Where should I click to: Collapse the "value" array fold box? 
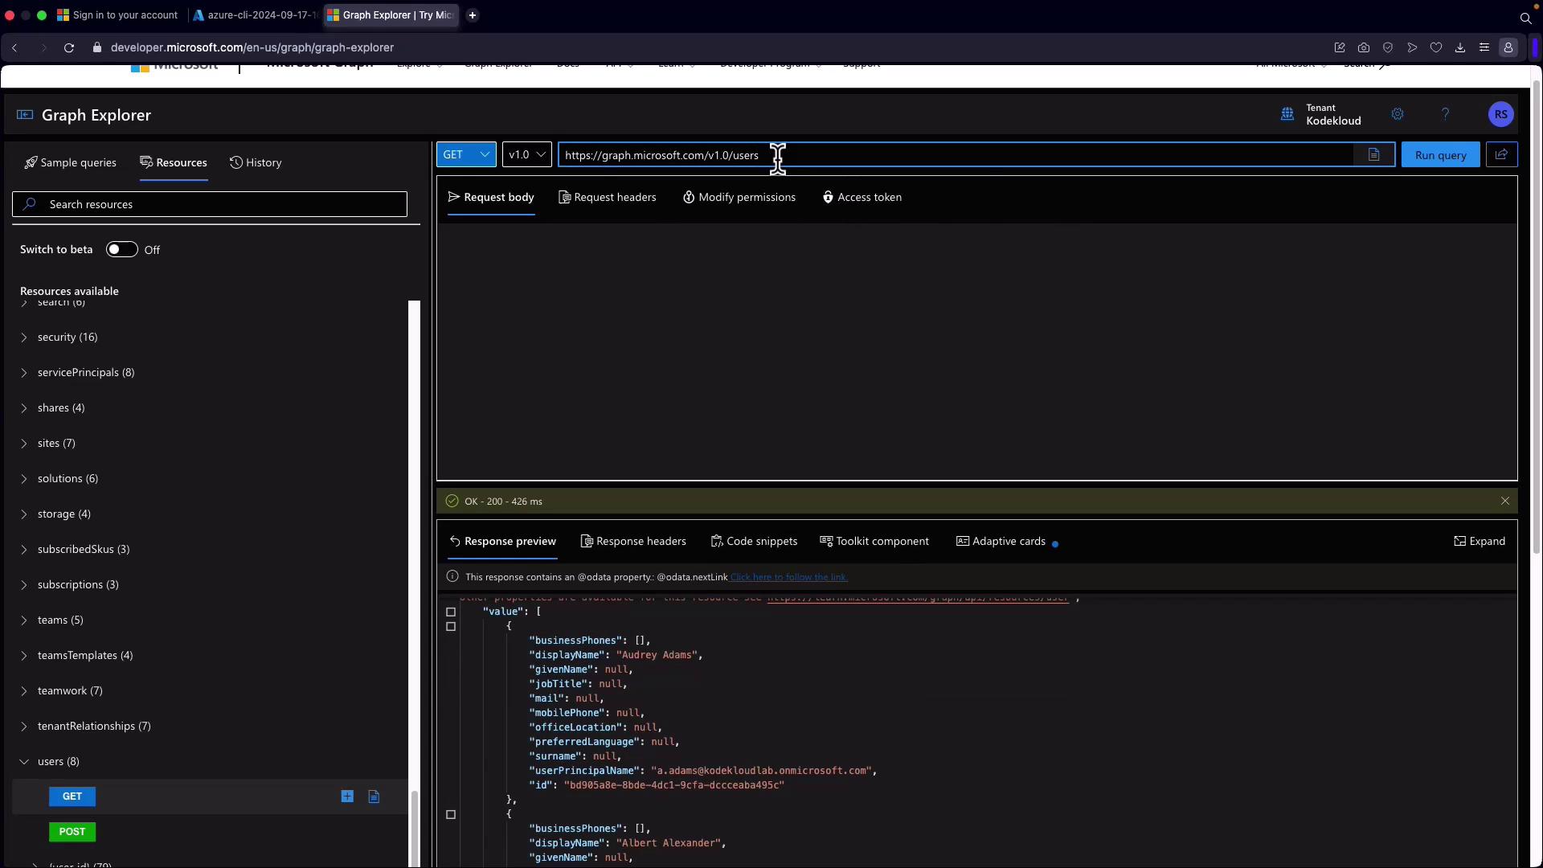[451, 612]
